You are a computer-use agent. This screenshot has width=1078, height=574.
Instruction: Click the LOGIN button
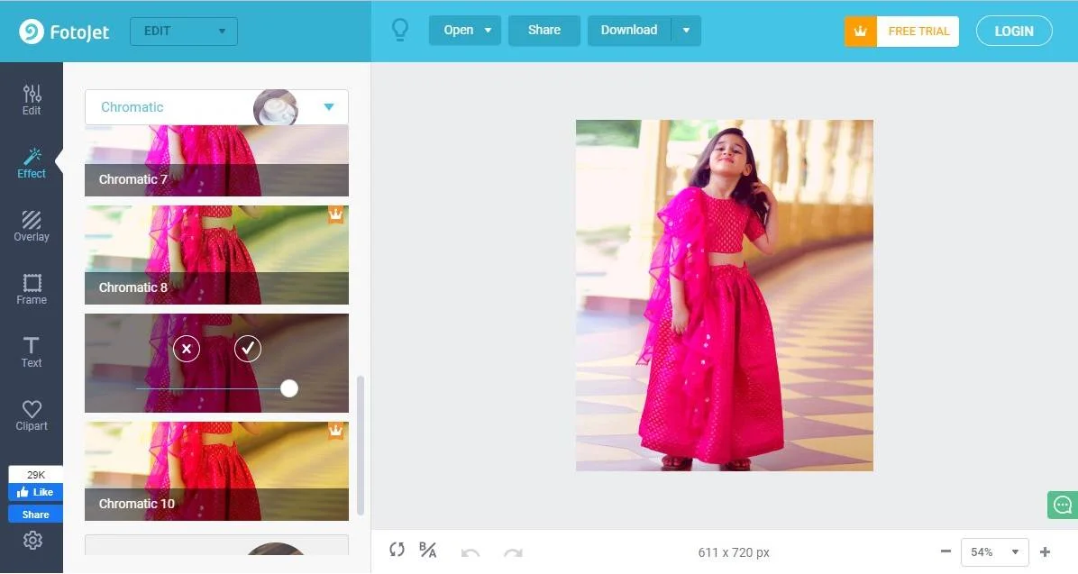click(1013, 30)
